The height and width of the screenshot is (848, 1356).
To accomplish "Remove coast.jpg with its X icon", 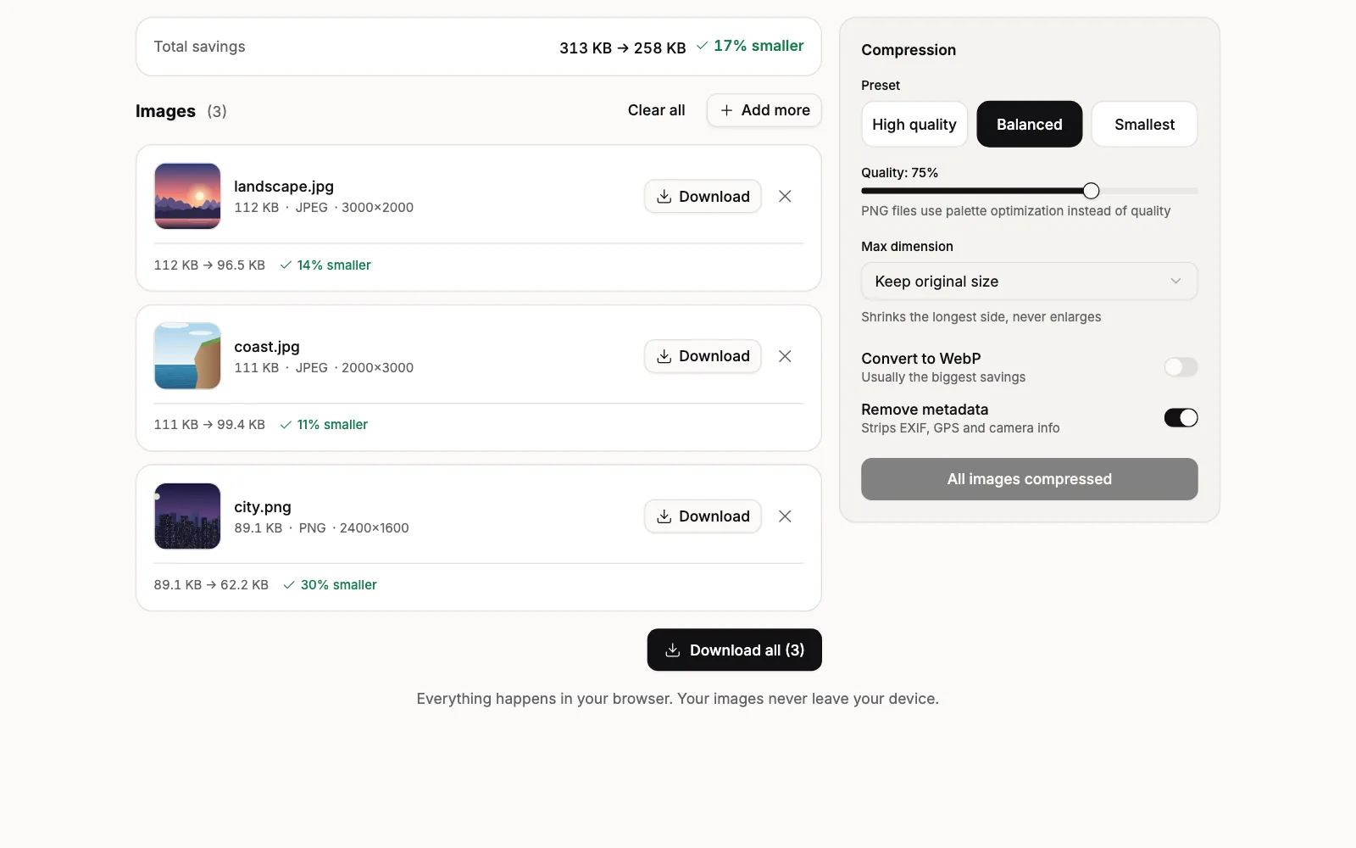I will pyautogui.click(x=785, y=356).
